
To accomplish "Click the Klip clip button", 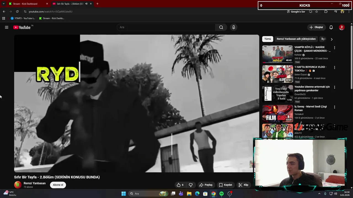I will 243,185.
